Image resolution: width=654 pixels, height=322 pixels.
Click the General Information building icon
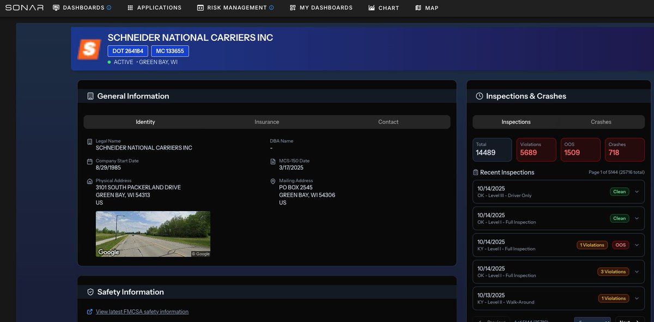click(90, 96)
